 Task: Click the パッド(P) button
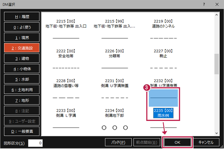coord(118,142)
